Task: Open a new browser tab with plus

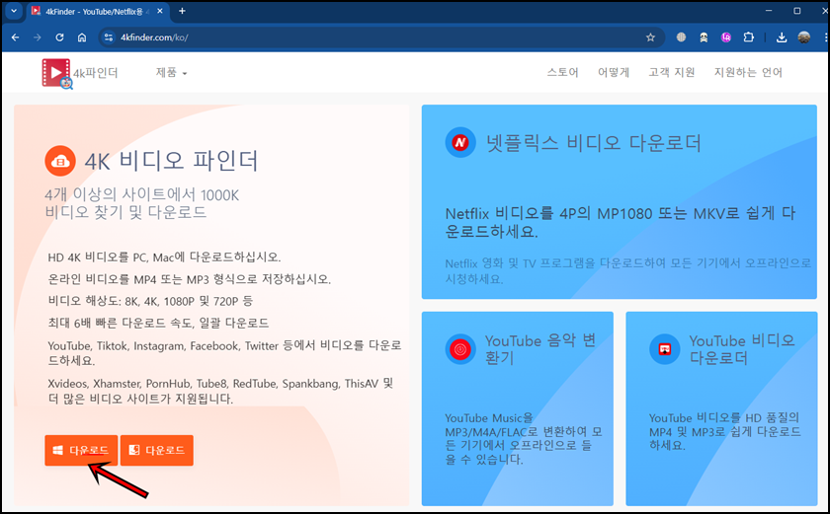Action: click(x=182, y=11)
